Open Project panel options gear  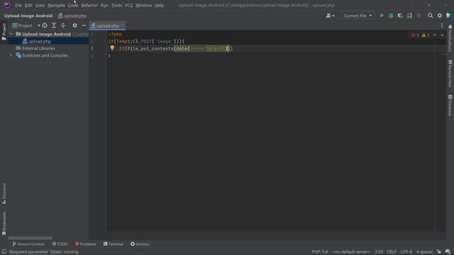click(x=74, y=25)
